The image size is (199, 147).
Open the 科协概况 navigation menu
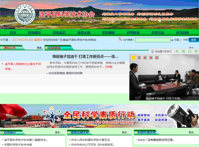tap(34, 33)
